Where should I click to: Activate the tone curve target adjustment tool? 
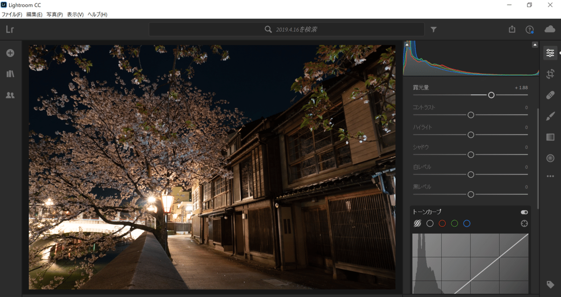(x=525, y=224)
